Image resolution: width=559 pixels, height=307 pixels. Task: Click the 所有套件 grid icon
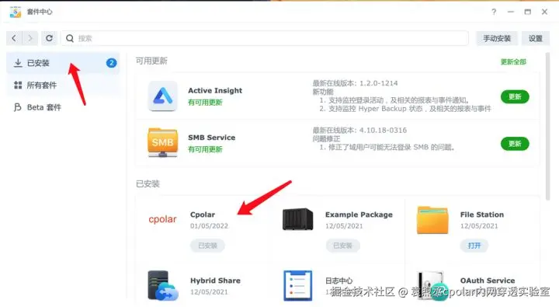(x=18, y=85)
